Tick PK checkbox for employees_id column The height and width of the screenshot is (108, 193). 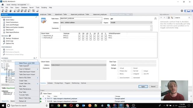(79, 37)
